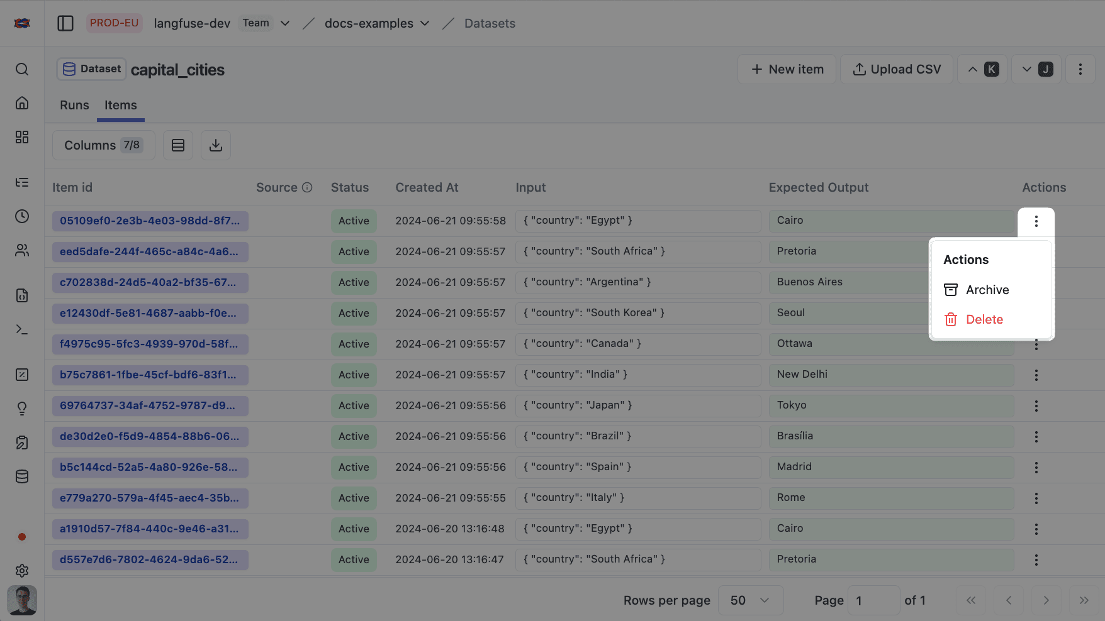This screenshot has height=621, width=1105.
Task: Navigate to Home via sidebar icon
Action: pyautogui.click(x=22, y=102)
